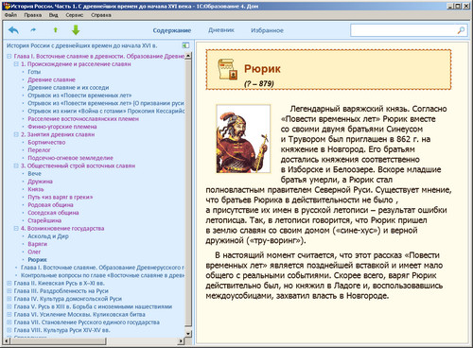Expand Глава VI. Усиление Москвы
This screenshot has height=348, width=473.
9,314
